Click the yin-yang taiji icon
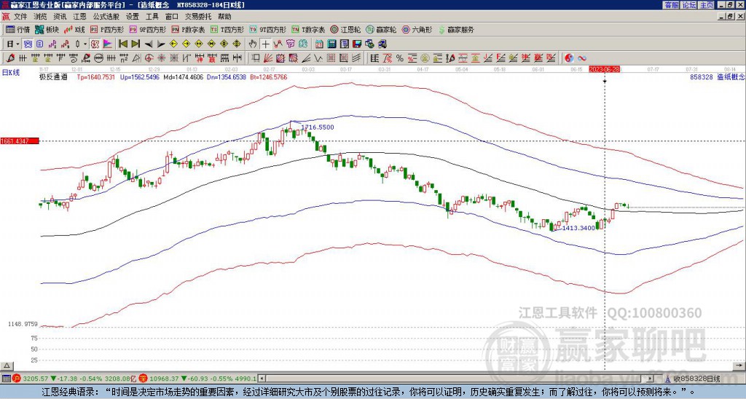The image size is (746, 399). pyautogui.click(x=569, y=58)
